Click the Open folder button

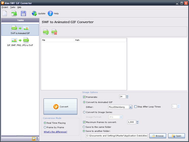pyautogui.click(x=177, y=136)
